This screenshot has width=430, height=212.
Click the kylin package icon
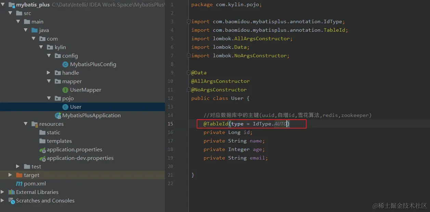pos(50,47)
